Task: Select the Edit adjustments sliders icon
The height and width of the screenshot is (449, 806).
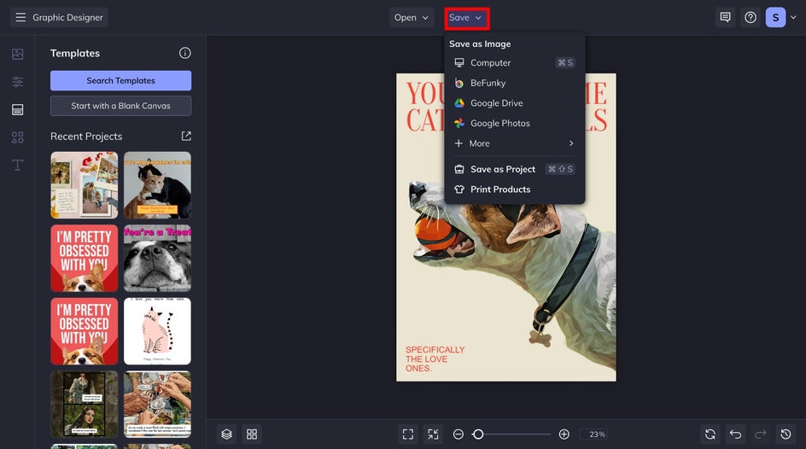Action: point(17,82)
